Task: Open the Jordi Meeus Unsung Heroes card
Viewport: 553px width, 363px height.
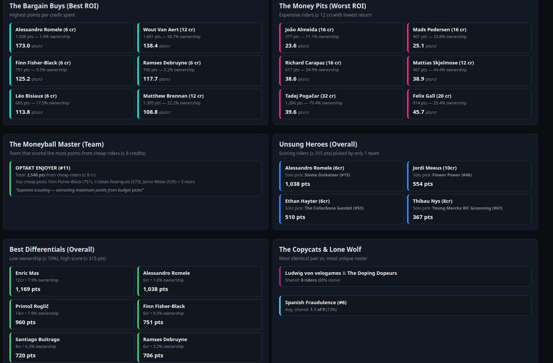Action: pos(469,176)
